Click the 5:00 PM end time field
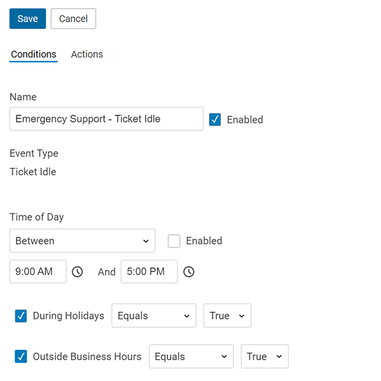The width and height of the screenshot is (381, 381). click(x=149, y=272)
